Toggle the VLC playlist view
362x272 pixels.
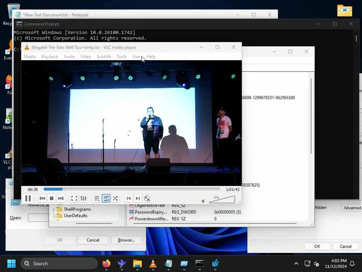click(97, 198)
